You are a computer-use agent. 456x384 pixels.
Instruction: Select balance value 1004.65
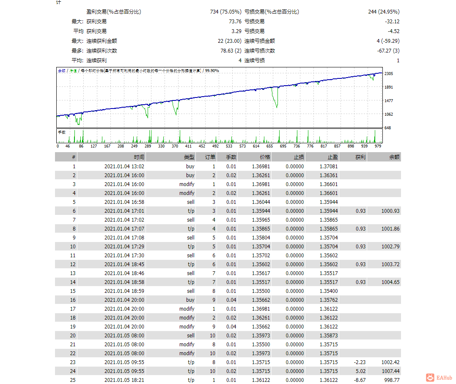390,282
